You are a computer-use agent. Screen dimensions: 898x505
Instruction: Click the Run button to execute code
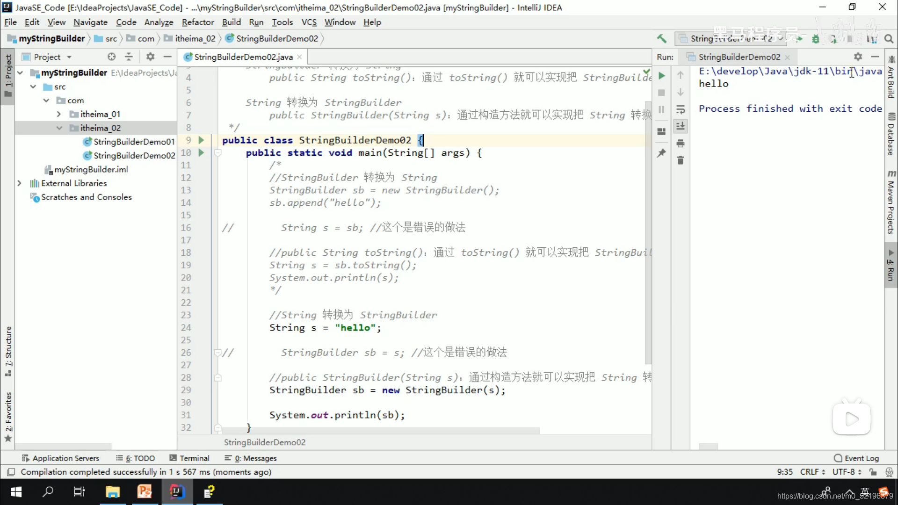point(660,75)
